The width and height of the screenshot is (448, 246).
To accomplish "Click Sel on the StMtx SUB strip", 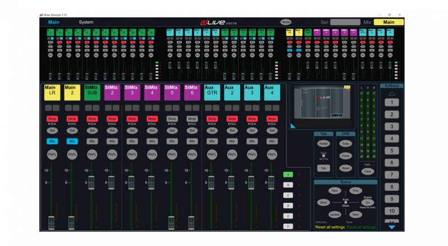I will click(92, 130).
